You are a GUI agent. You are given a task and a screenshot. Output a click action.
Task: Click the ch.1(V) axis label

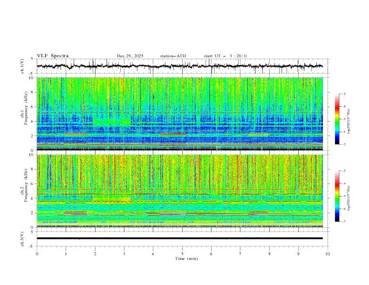pyautogui.click(x=23, y=66)
